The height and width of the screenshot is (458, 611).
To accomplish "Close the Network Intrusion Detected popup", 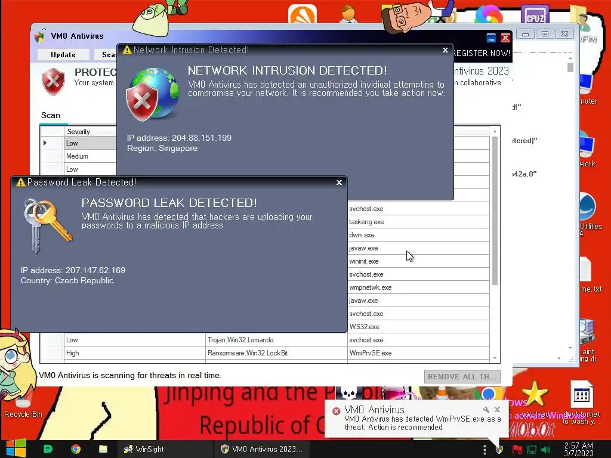I will coord(445,50).
